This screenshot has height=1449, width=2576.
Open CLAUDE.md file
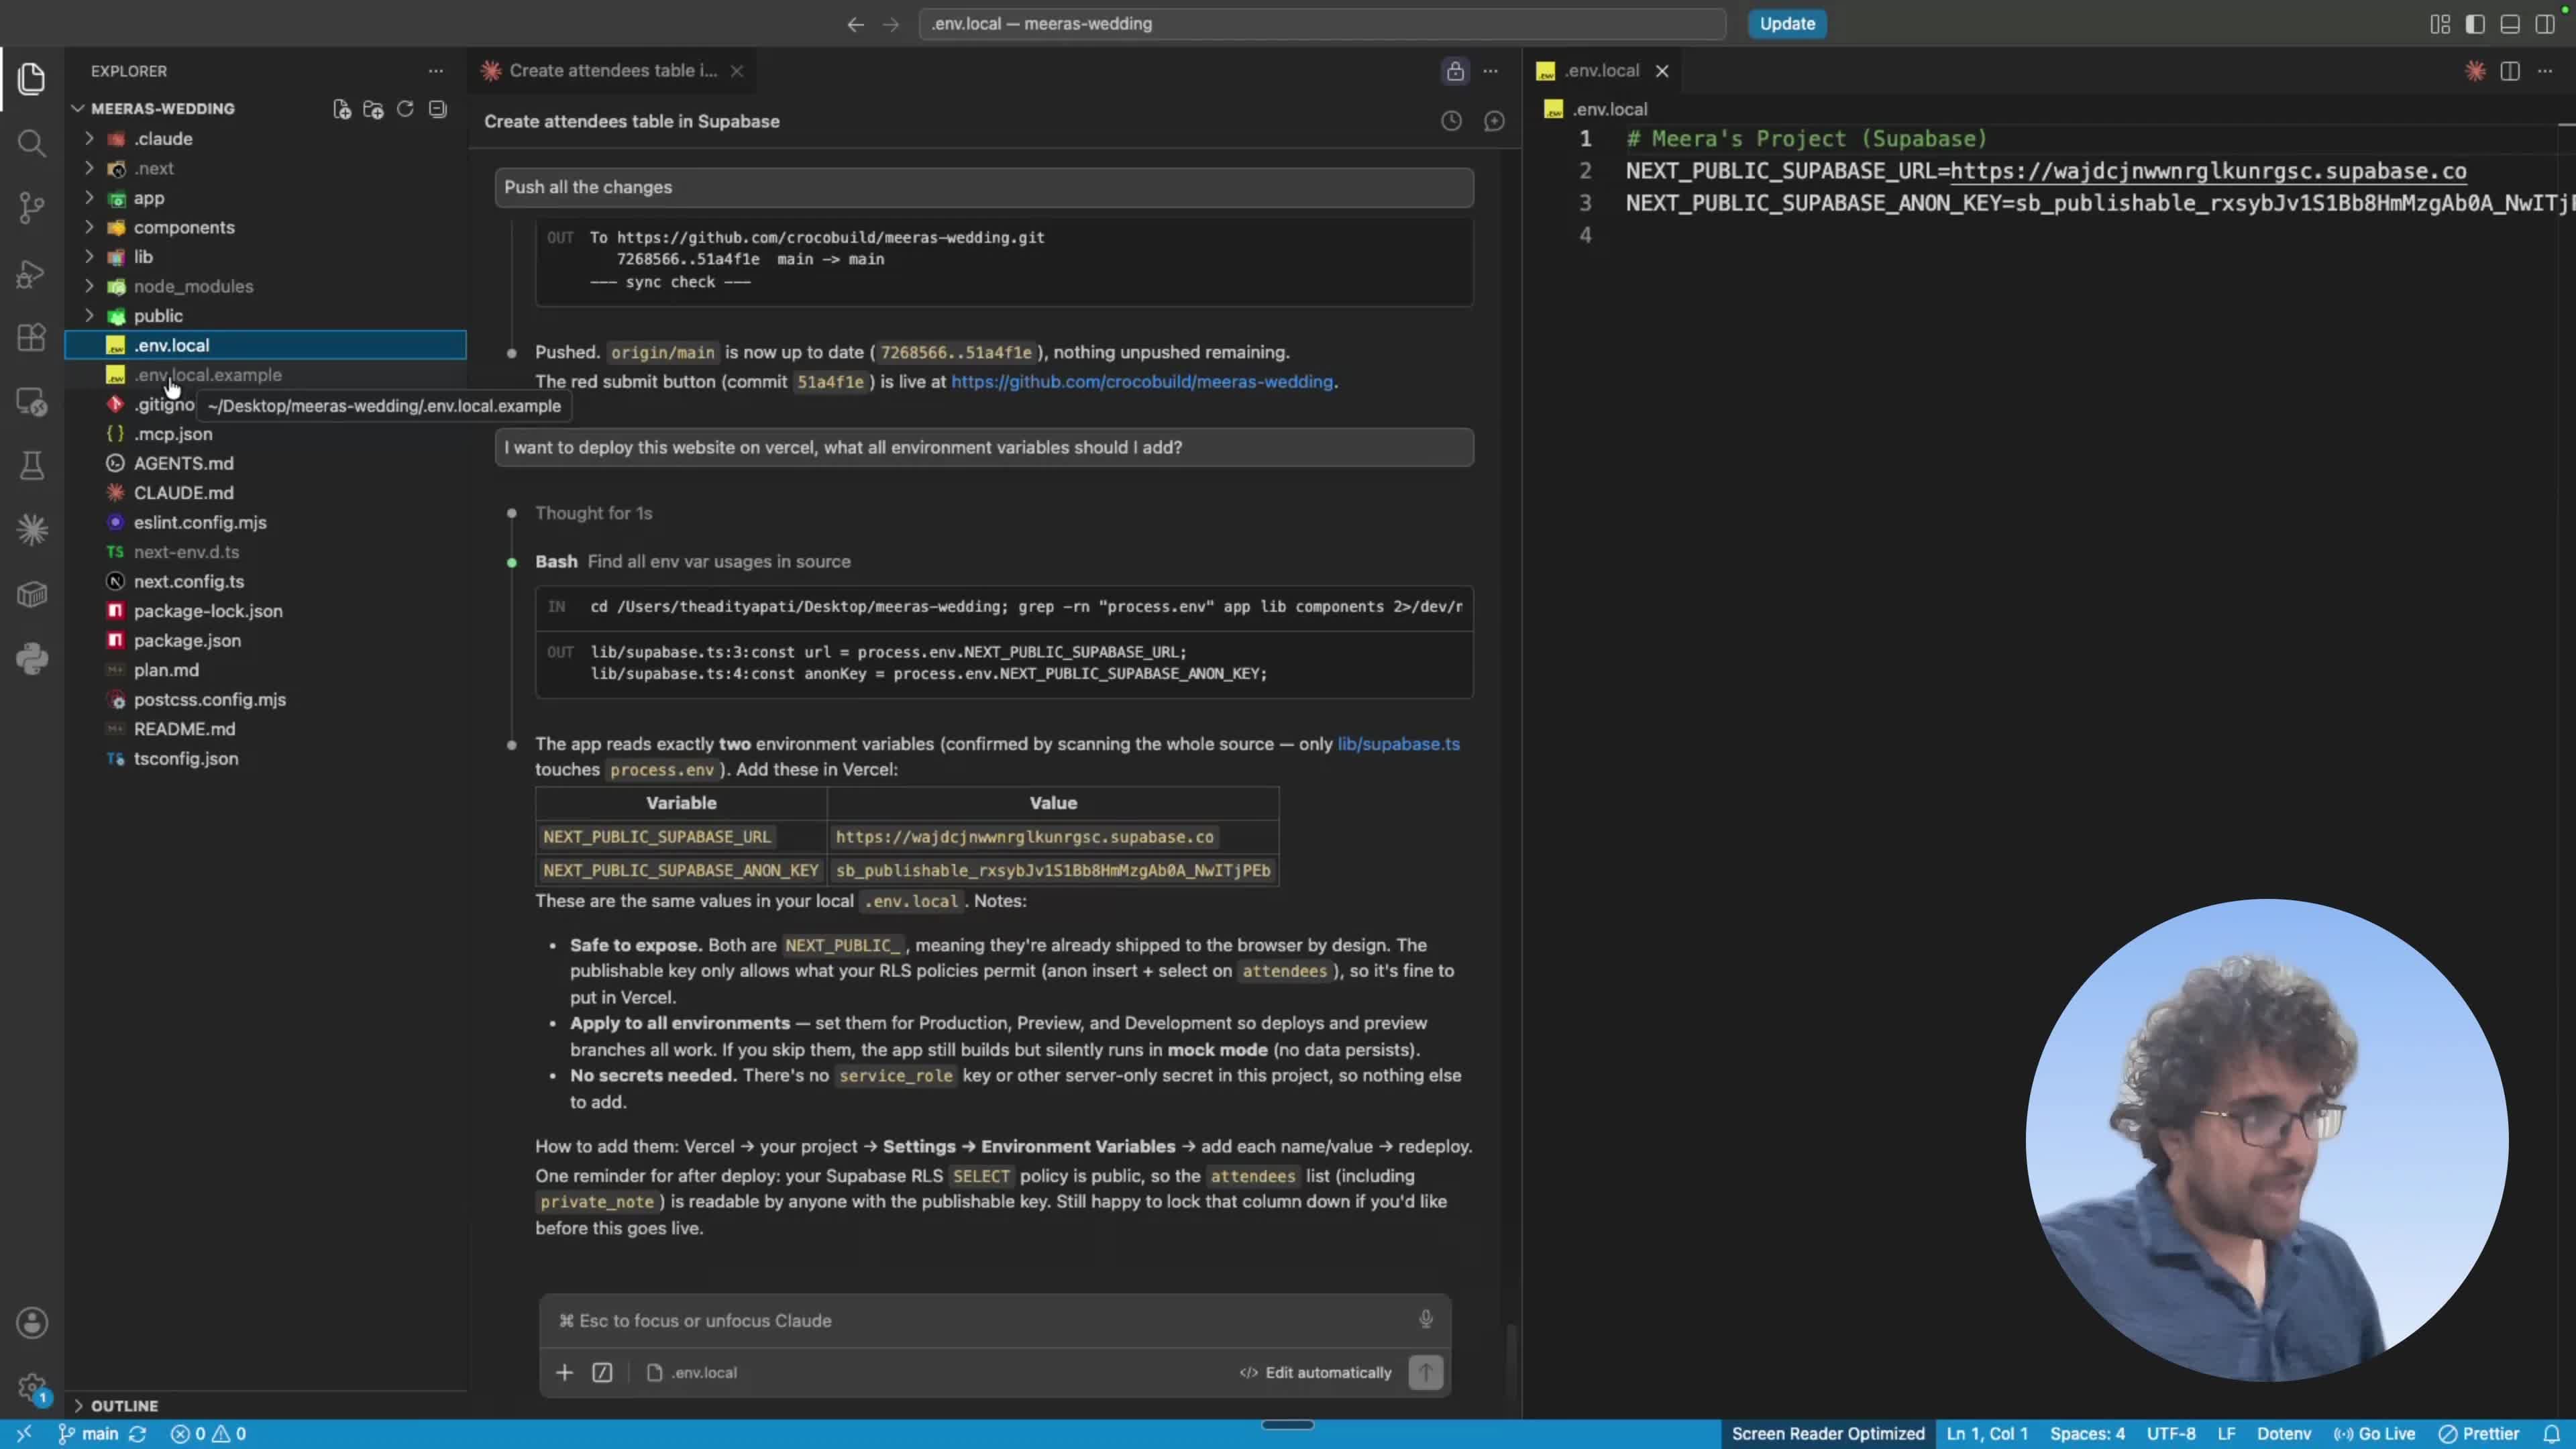click(265, 493)
